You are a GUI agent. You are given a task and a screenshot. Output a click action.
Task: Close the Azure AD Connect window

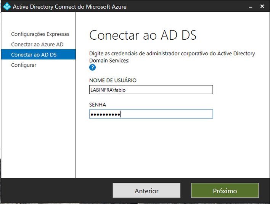click(x=262, y=6)
